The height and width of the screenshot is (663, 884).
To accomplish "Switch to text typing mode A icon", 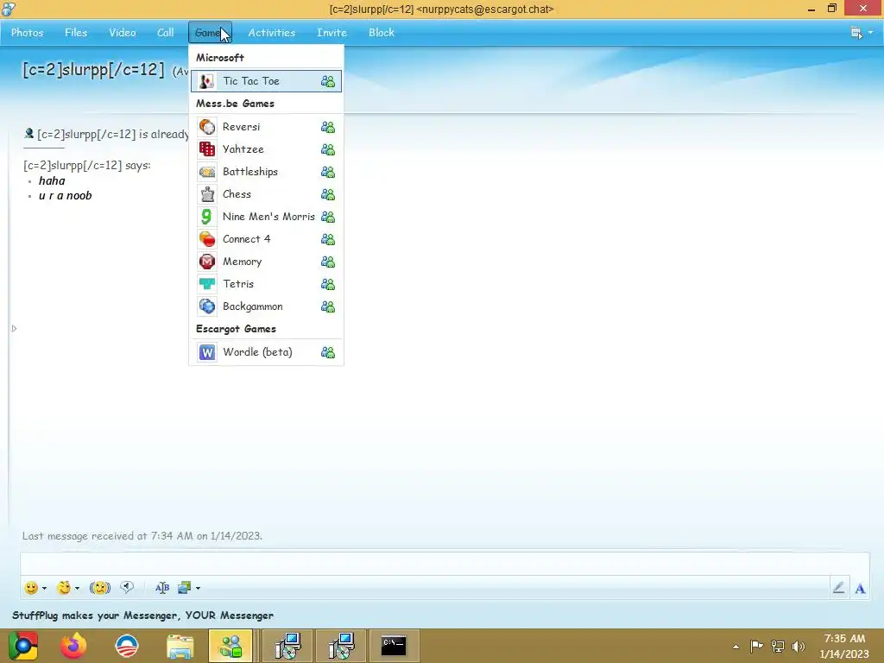I will (x=860, y=589).
